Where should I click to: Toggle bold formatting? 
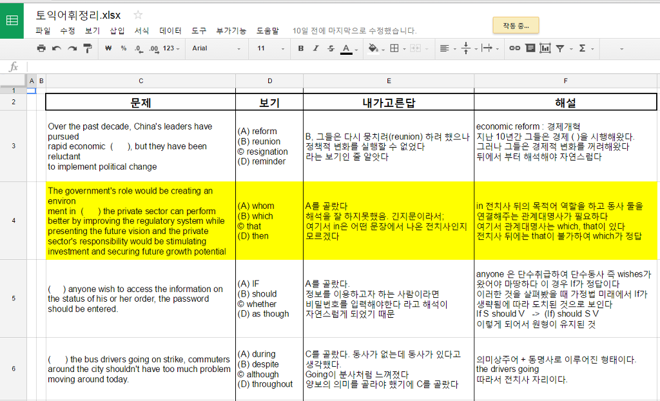click(x=300, y=48)
